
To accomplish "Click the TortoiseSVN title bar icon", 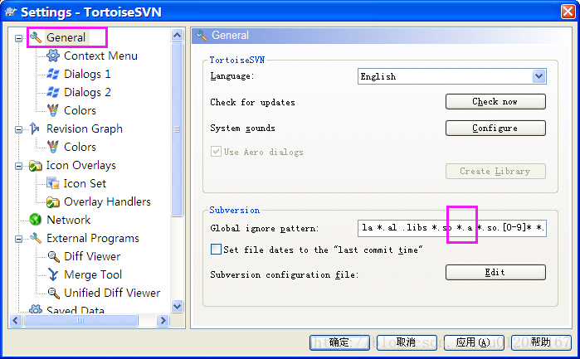I will [11, 12].
